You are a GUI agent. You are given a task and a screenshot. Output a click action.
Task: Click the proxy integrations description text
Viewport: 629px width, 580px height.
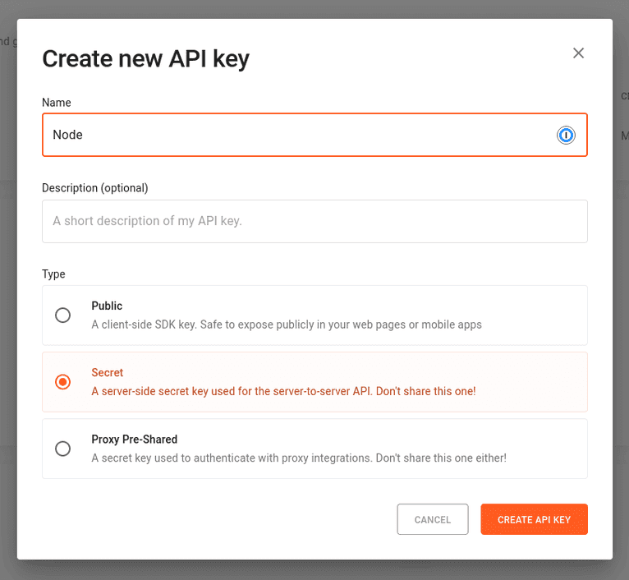(298, 458)
